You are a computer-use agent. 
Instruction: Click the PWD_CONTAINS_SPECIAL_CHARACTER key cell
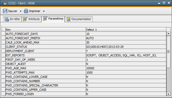click(46, 85)
